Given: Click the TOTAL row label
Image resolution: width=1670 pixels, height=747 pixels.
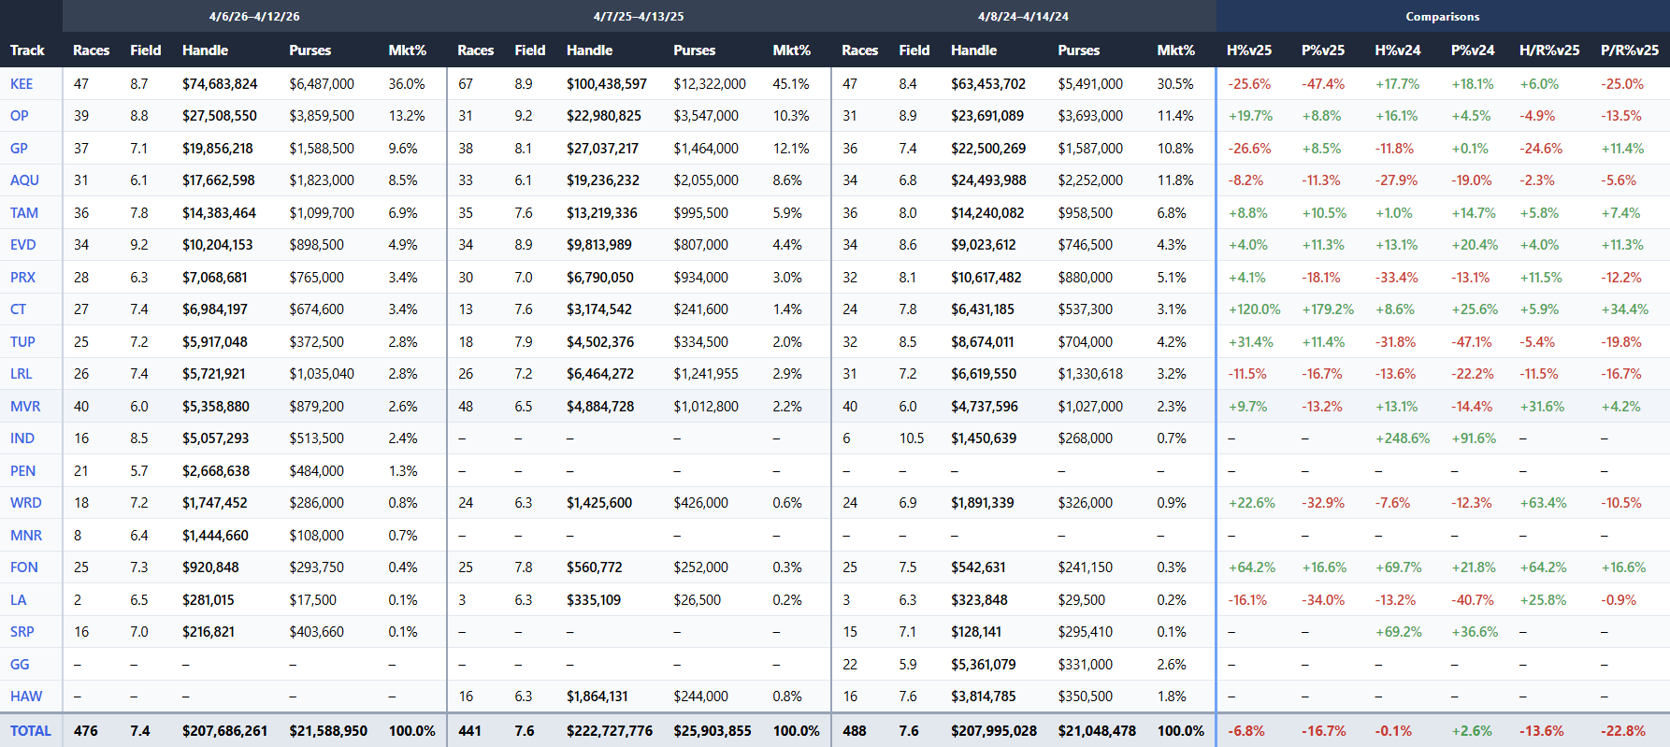Looking at the screenshot, I should (x=31, y=731).
